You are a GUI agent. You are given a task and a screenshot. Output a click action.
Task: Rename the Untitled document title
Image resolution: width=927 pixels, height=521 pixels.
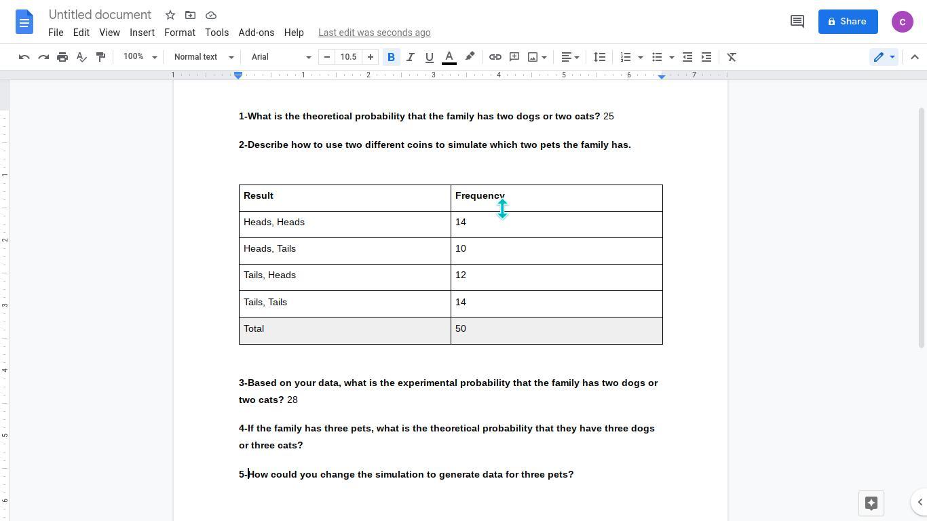pos(100,15)
